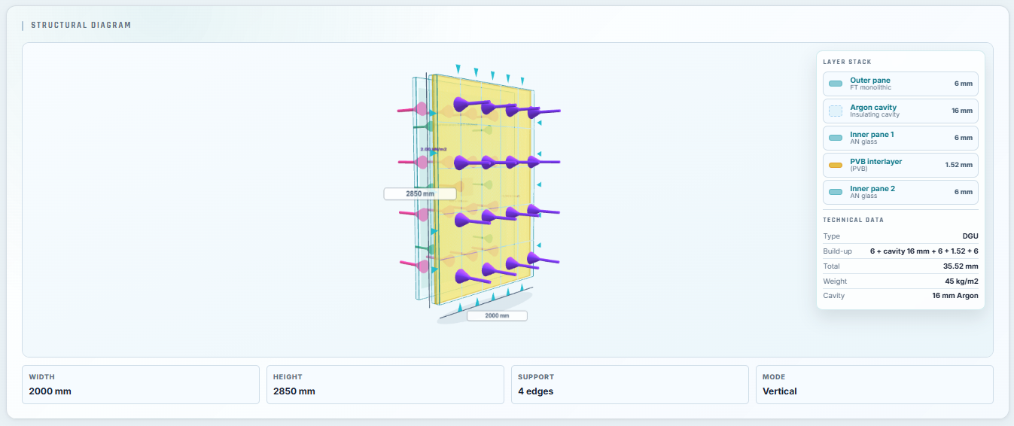Click the Outer pane teal swatch
Screen dimensions: 1014x426
[x=836, y=84]
